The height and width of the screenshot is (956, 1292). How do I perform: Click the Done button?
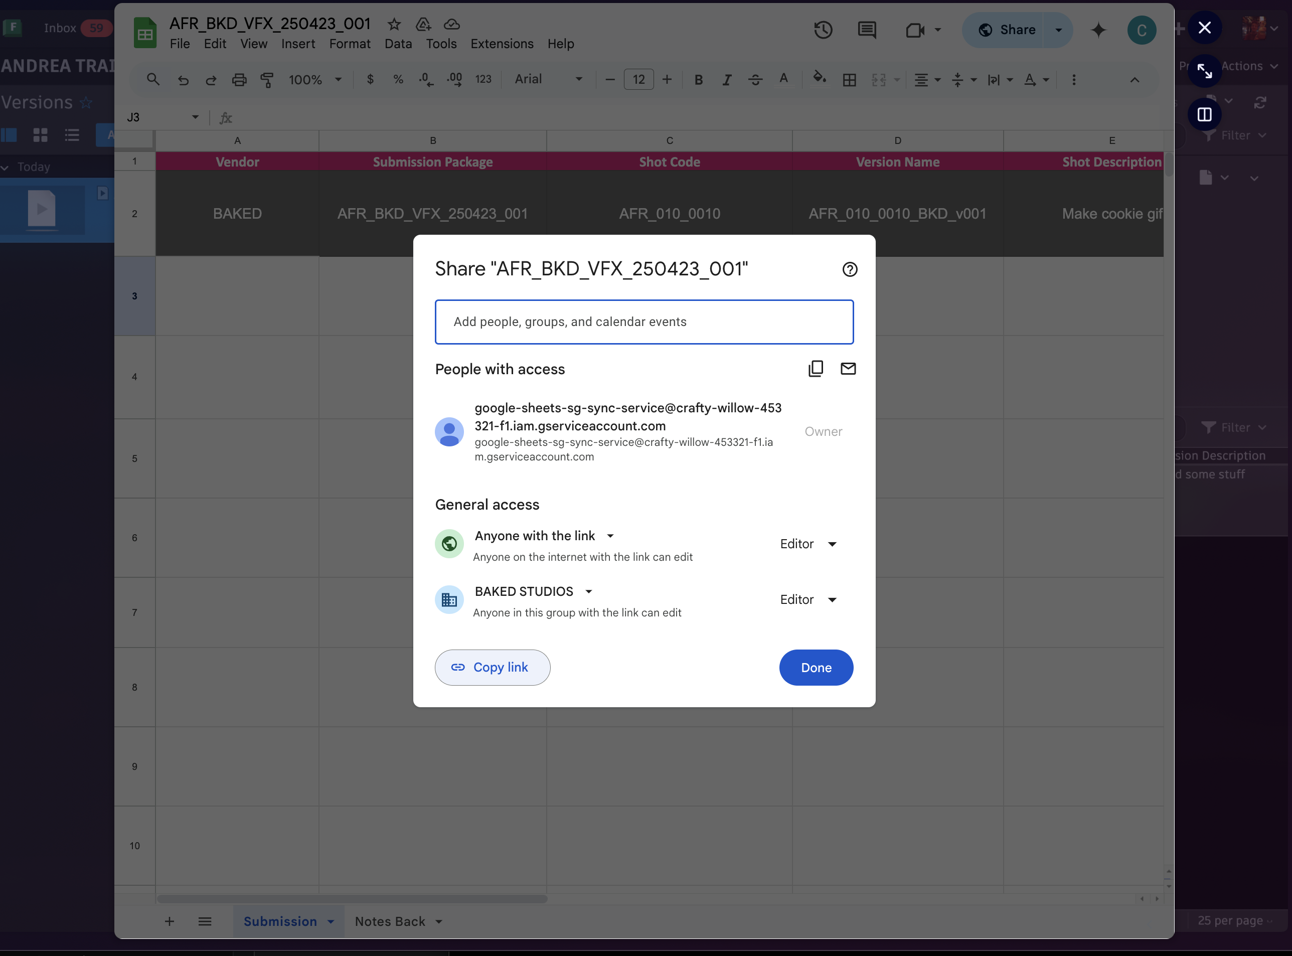[816, 667]
